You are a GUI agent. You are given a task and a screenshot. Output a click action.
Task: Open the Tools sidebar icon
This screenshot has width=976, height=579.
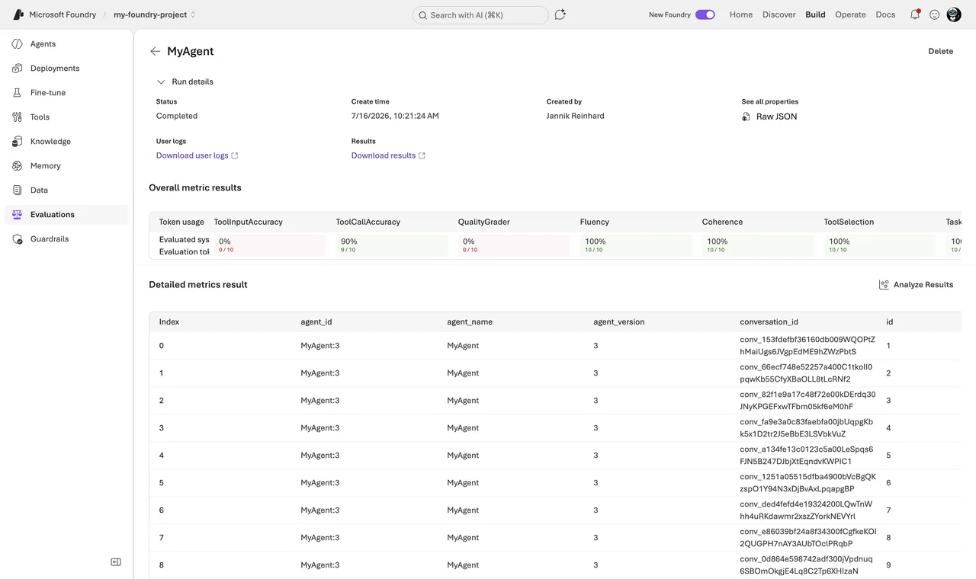click(x=18, y=117)
